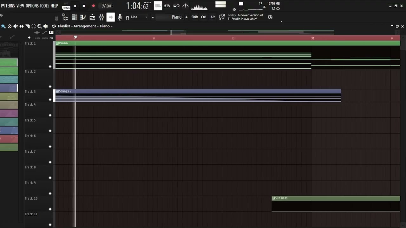Open the Line snap dropdown
The height and width of the screenshot is (228, 406).
coord(139,17)
